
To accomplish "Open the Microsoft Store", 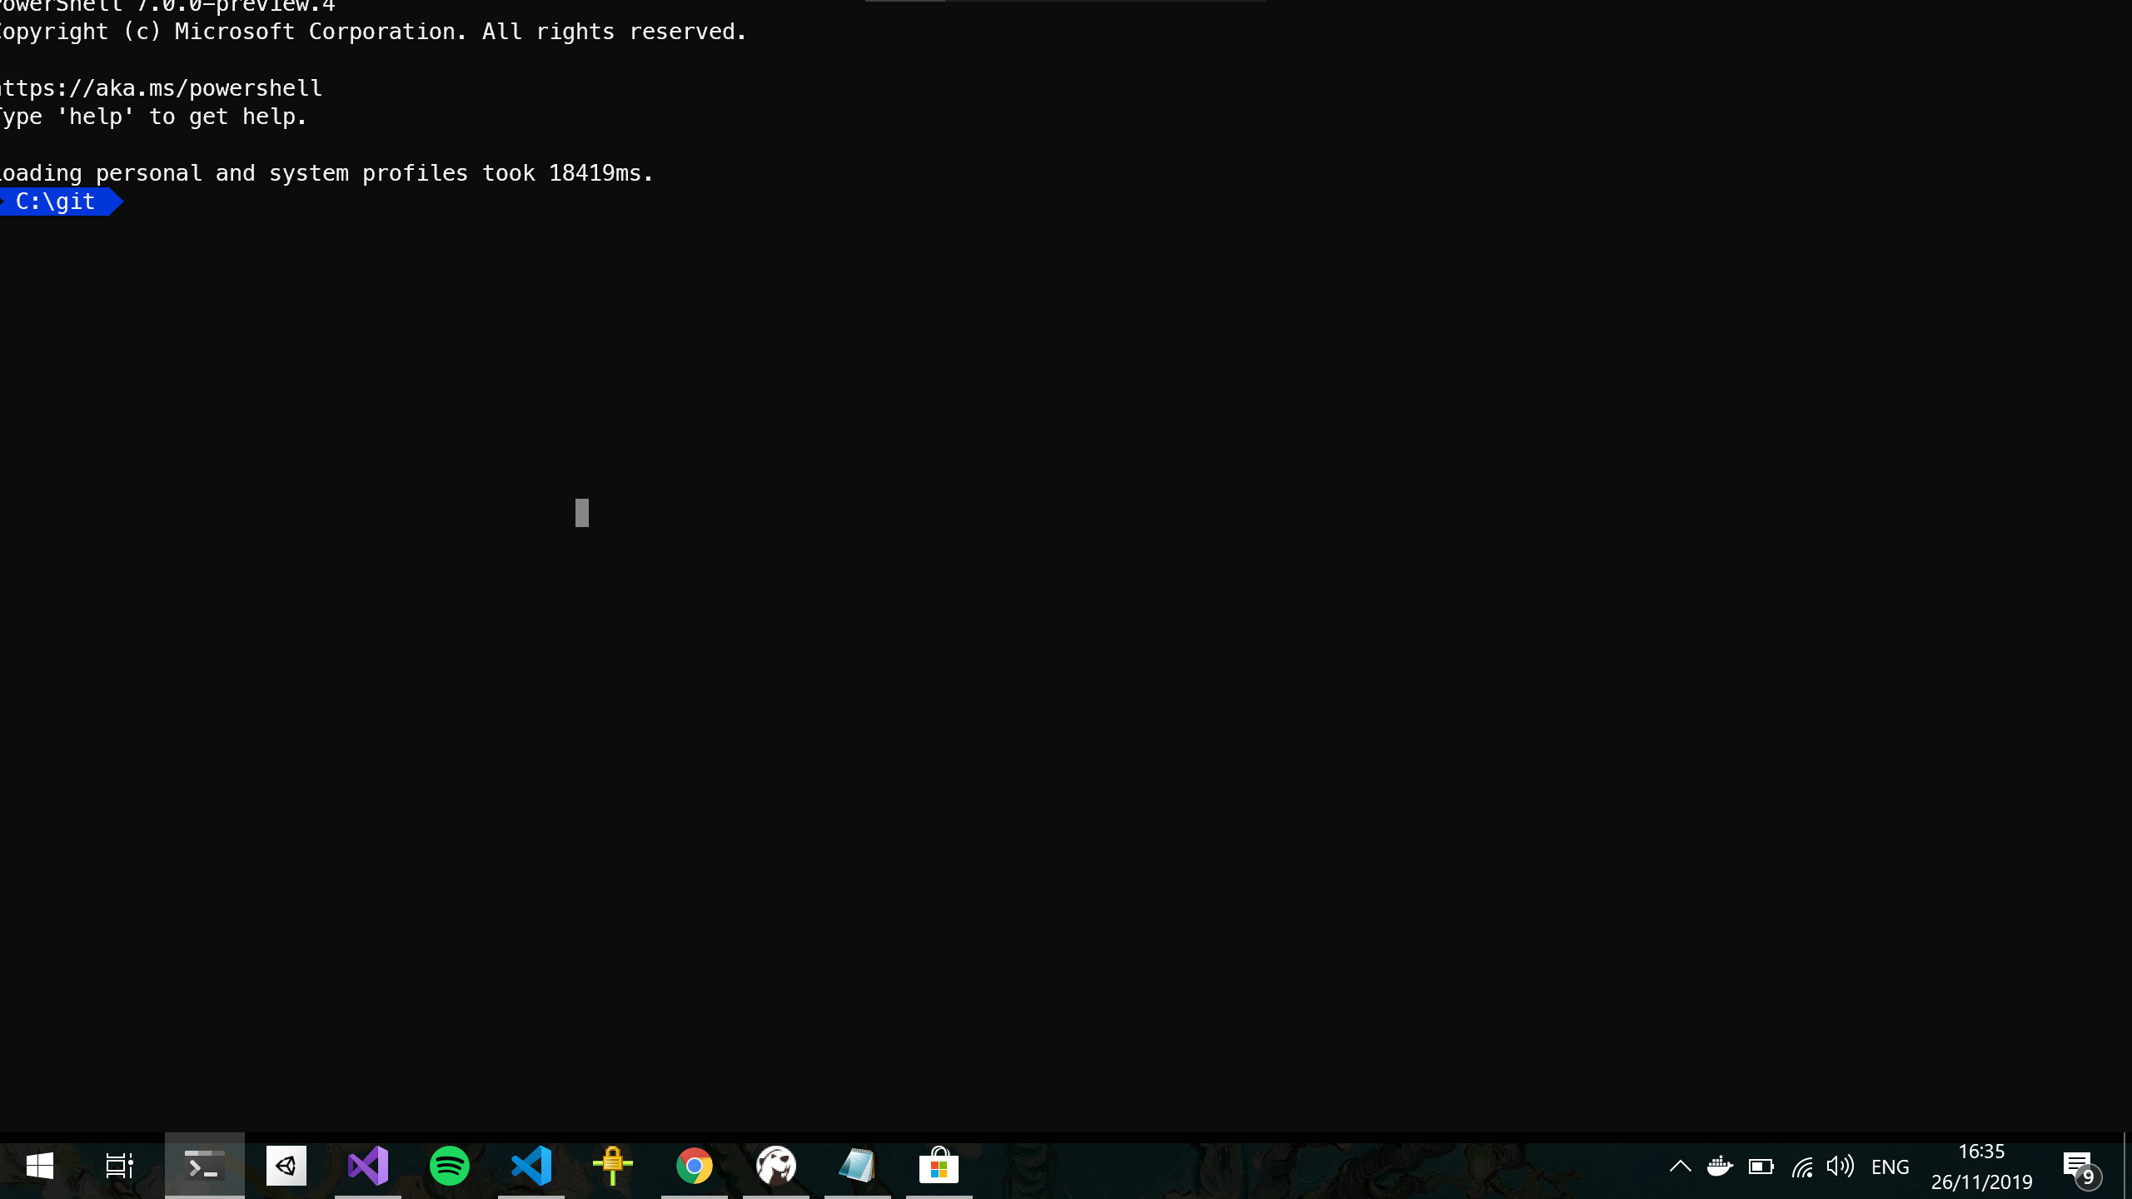I will pos(939,1165).
